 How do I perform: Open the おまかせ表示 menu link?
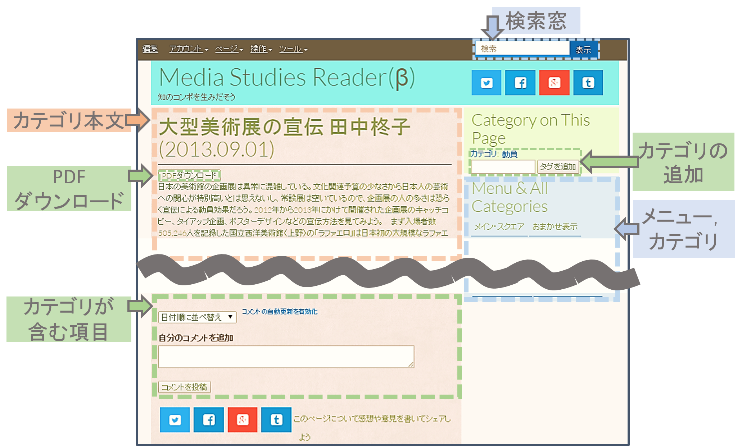555,226
